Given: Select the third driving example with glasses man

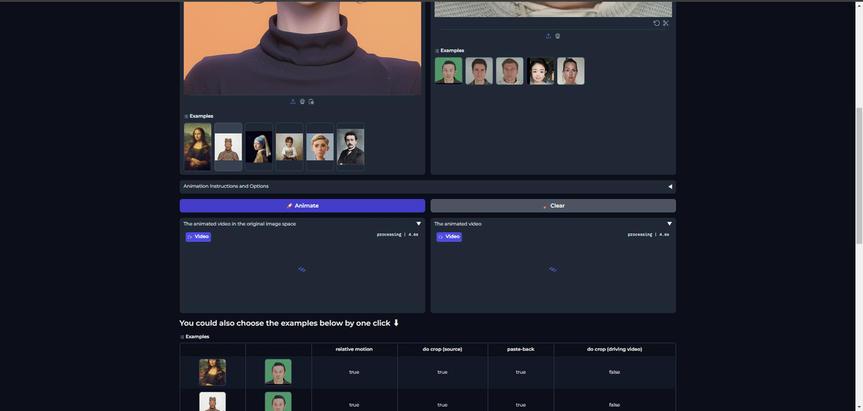Looking at the screenshot, I should click(510, 71).
